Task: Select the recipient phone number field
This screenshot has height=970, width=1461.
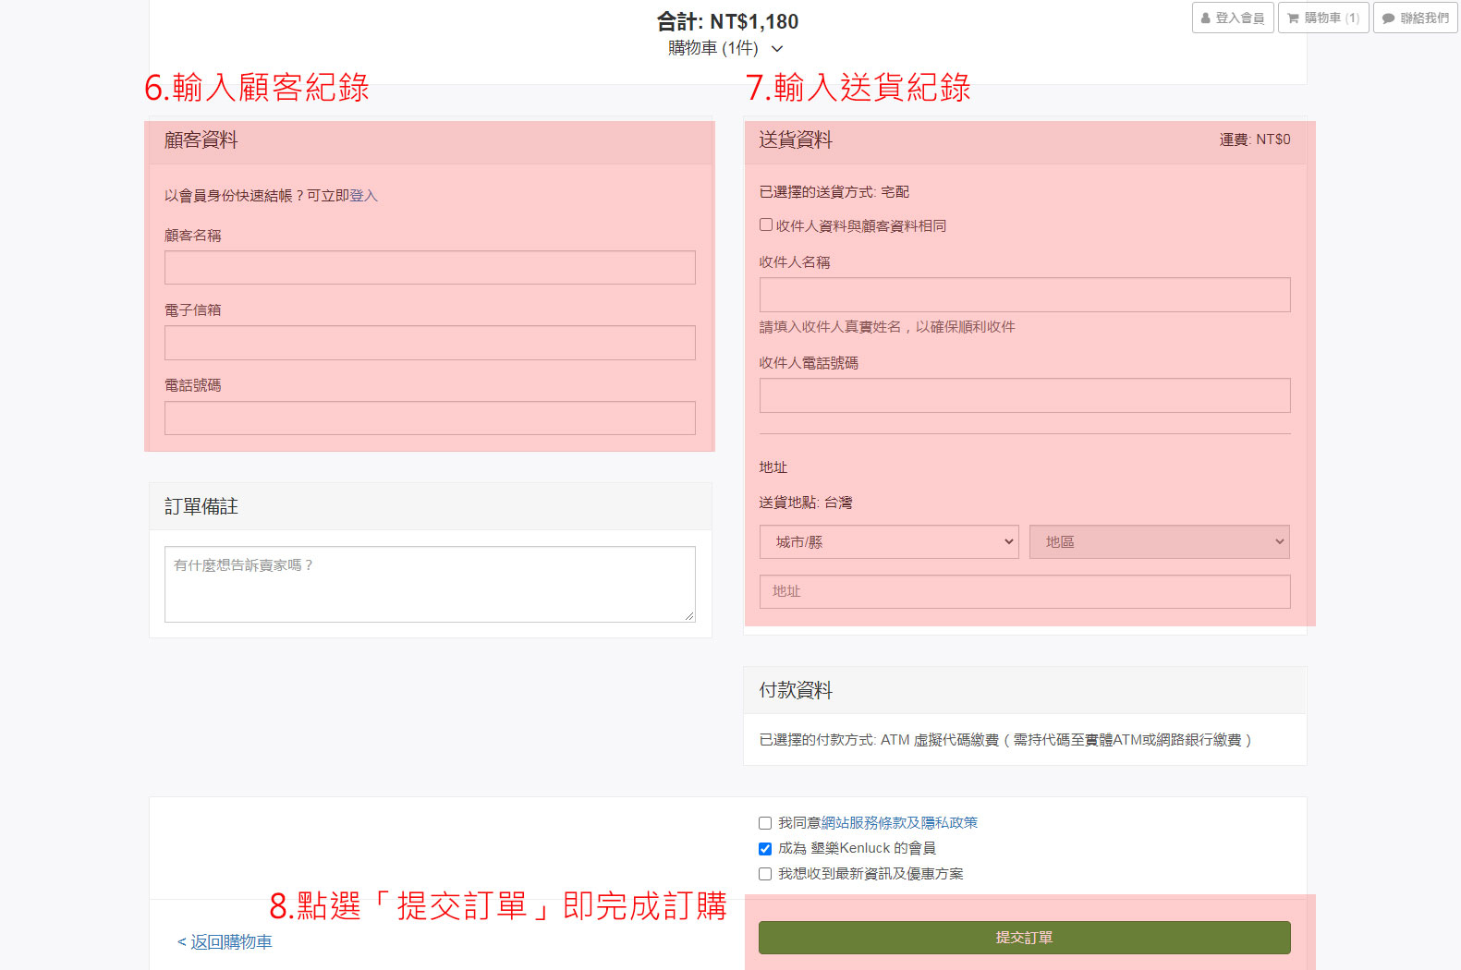Action: pyautogui.click(x=1024, y=395)
